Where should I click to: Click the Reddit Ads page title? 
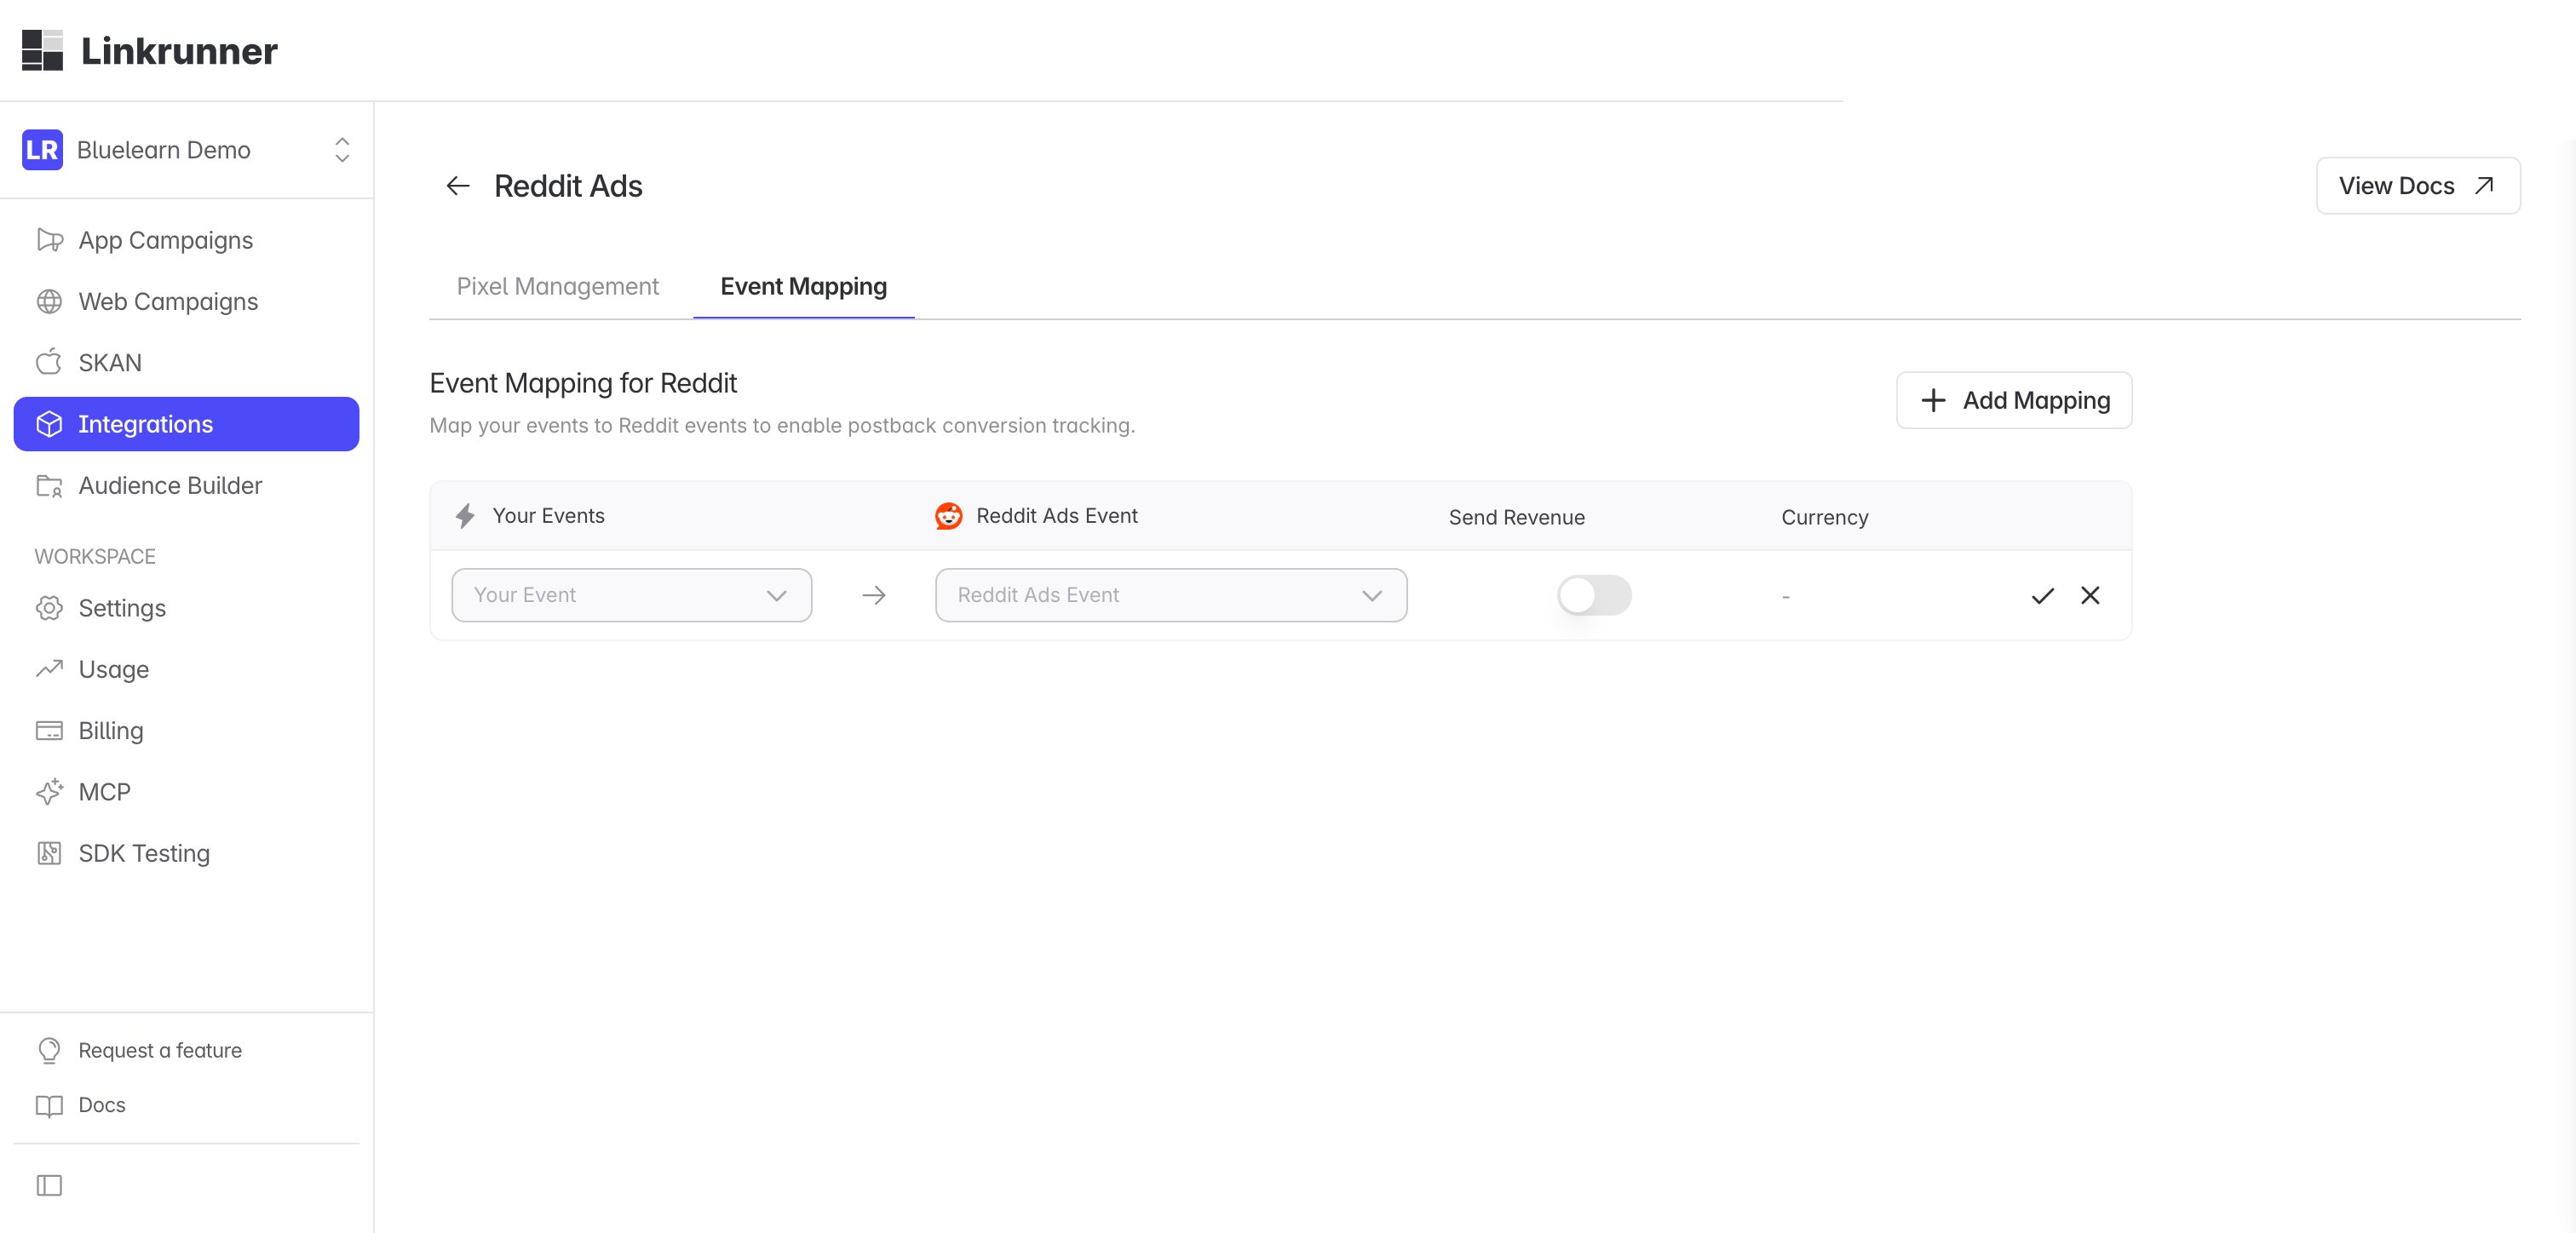(x=568, y=186)
